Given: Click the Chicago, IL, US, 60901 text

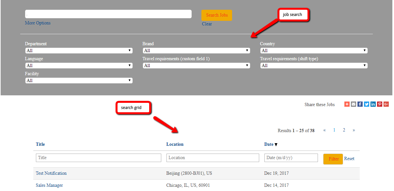Looking at the screenshot, I should (x=188, y=185).
